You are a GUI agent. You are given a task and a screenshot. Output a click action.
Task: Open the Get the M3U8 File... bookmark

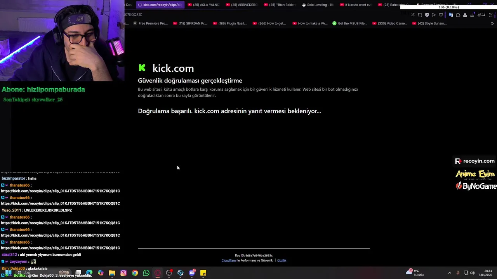(350, 23)
